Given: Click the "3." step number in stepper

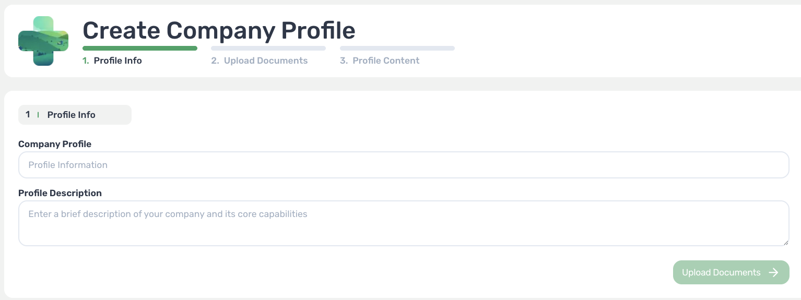Looking at the screenshot, I should (344, 61).
